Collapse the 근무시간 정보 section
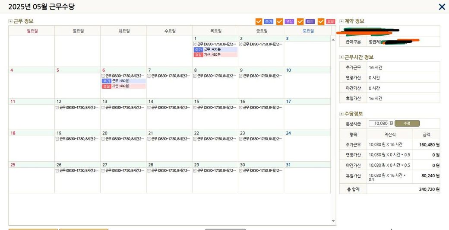This screenshot has height=230, width=449. point(341,57)
